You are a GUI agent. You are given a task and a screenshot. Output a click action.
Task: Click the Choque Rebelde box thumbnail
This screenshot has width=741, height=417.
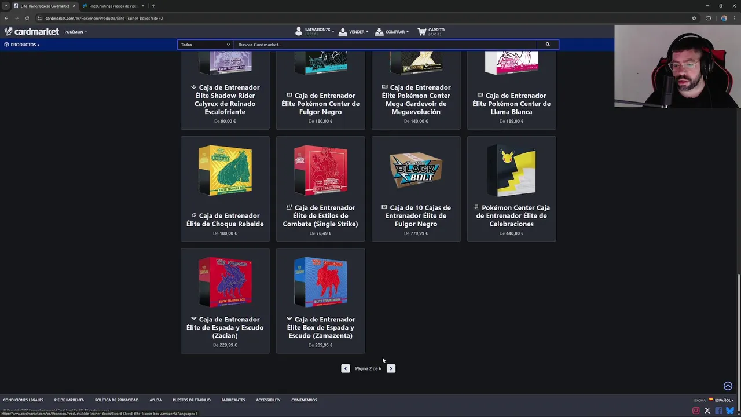pyautogui.click(x=225, y=170)
